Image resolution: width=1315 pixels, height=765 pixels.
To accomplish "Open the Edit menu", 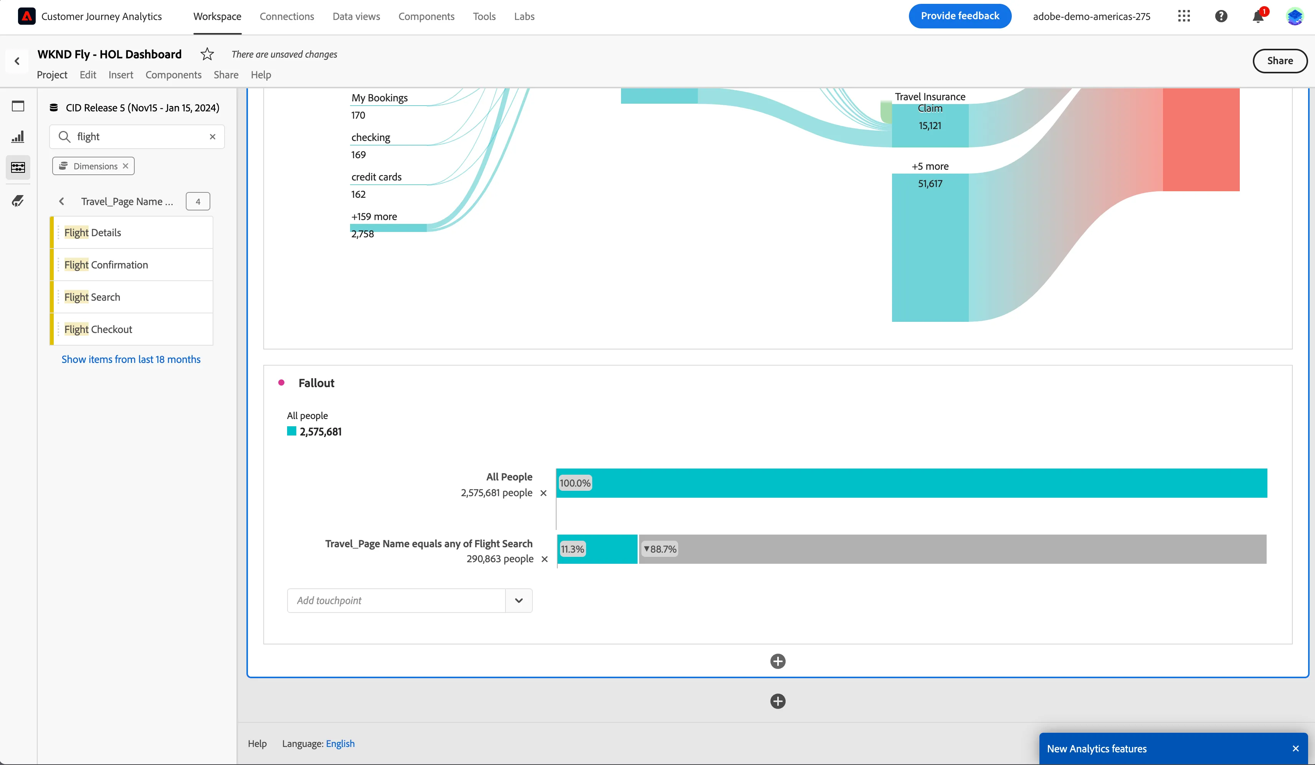I will coord(88,75).
